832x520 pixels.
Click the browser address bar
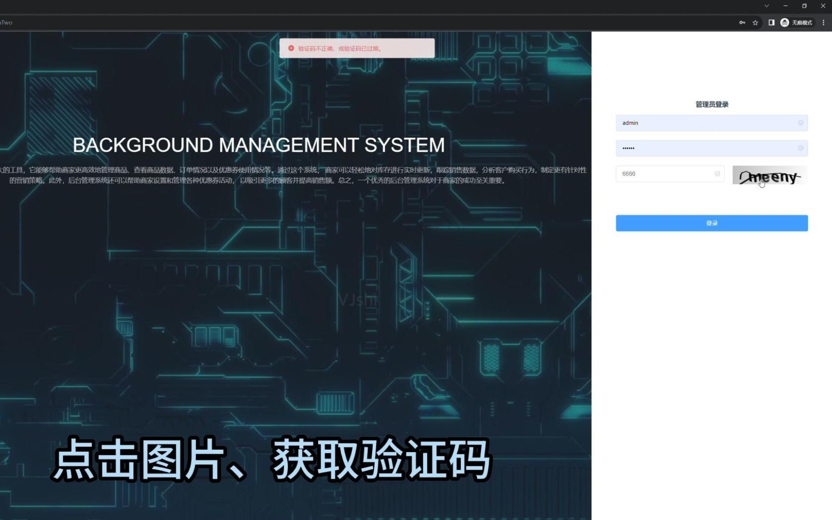[337, 23]
